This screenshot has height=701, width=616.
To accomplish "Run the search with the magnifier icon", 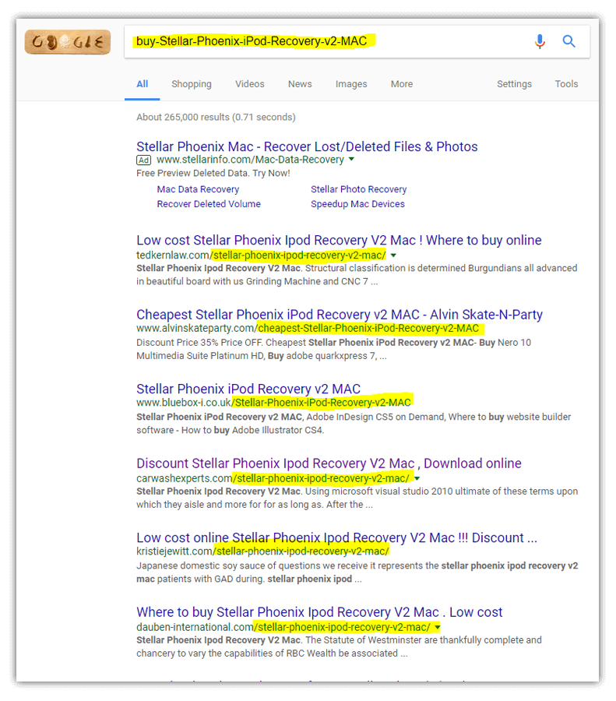I will point(568,41).
